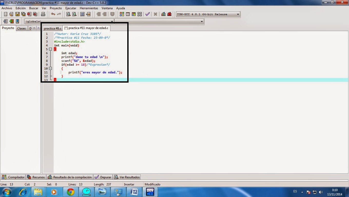349x197 pixels.
Task: Save the file with the Save icon
Action: [17, 14]
